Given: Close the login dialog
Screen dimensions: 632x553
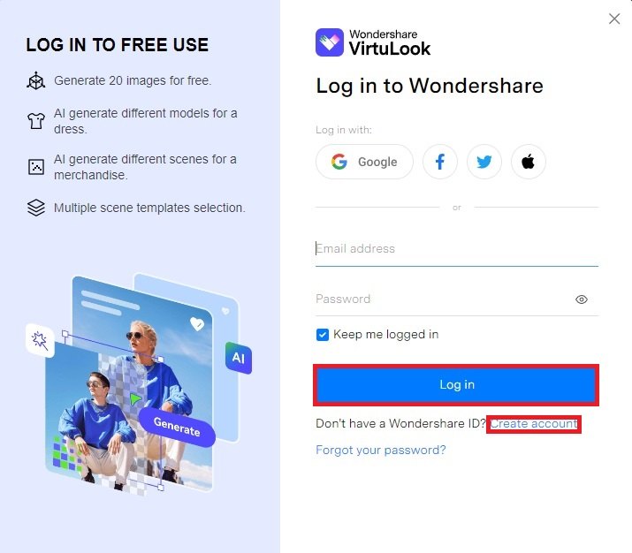Looking at the screenshot, I should (614, 19).
